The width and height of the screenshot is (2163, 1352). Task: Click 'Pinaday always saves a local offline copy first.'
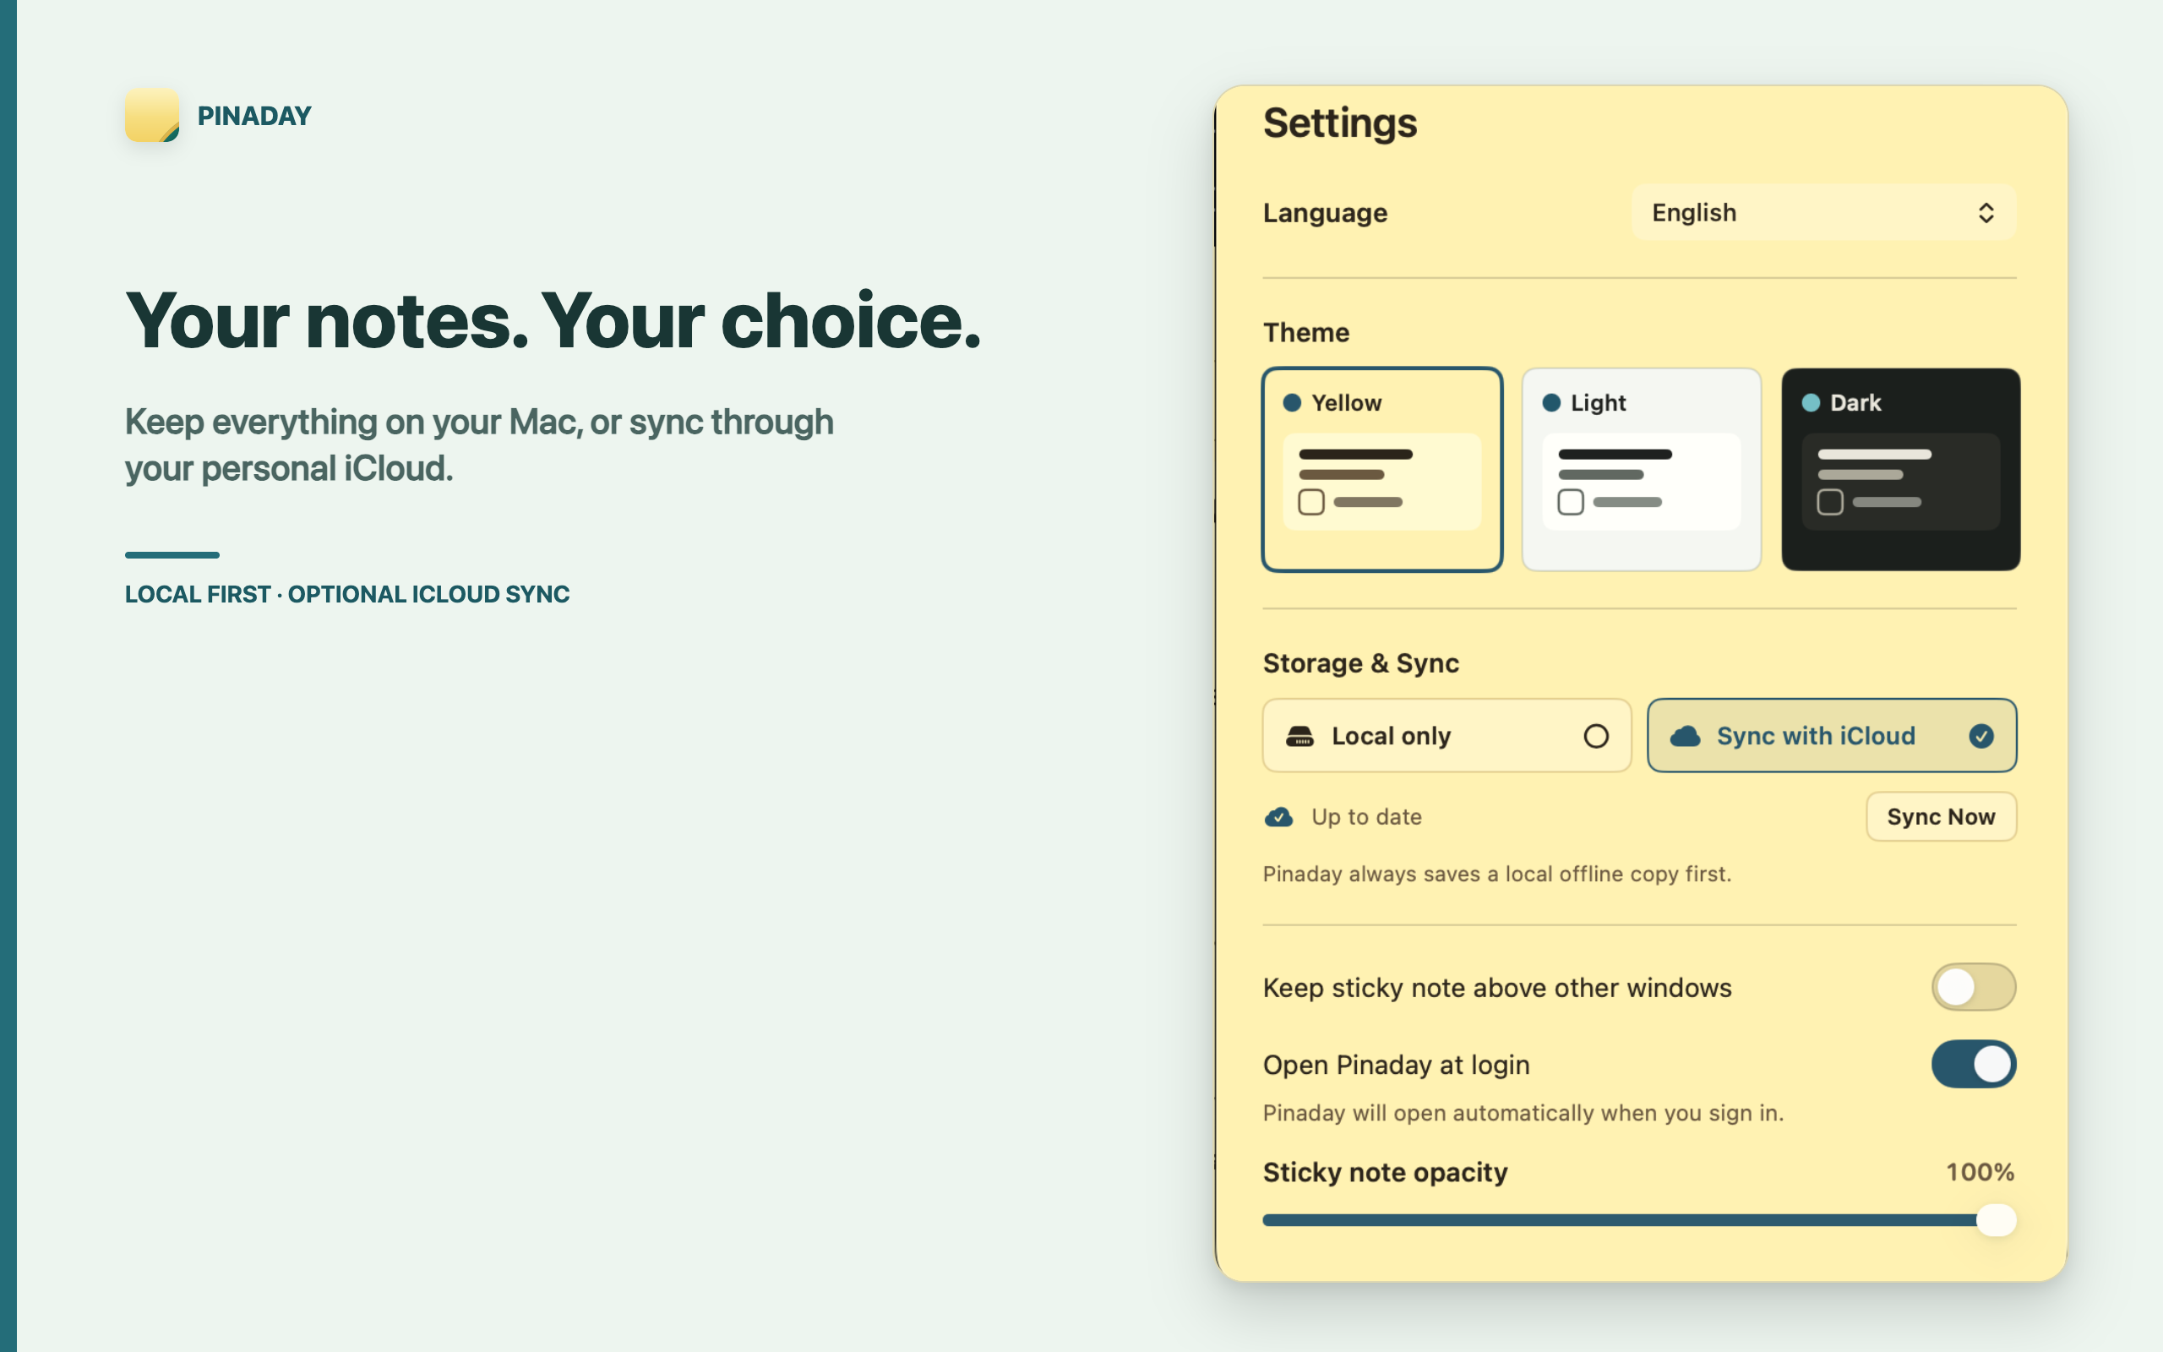click(1497, 874)
